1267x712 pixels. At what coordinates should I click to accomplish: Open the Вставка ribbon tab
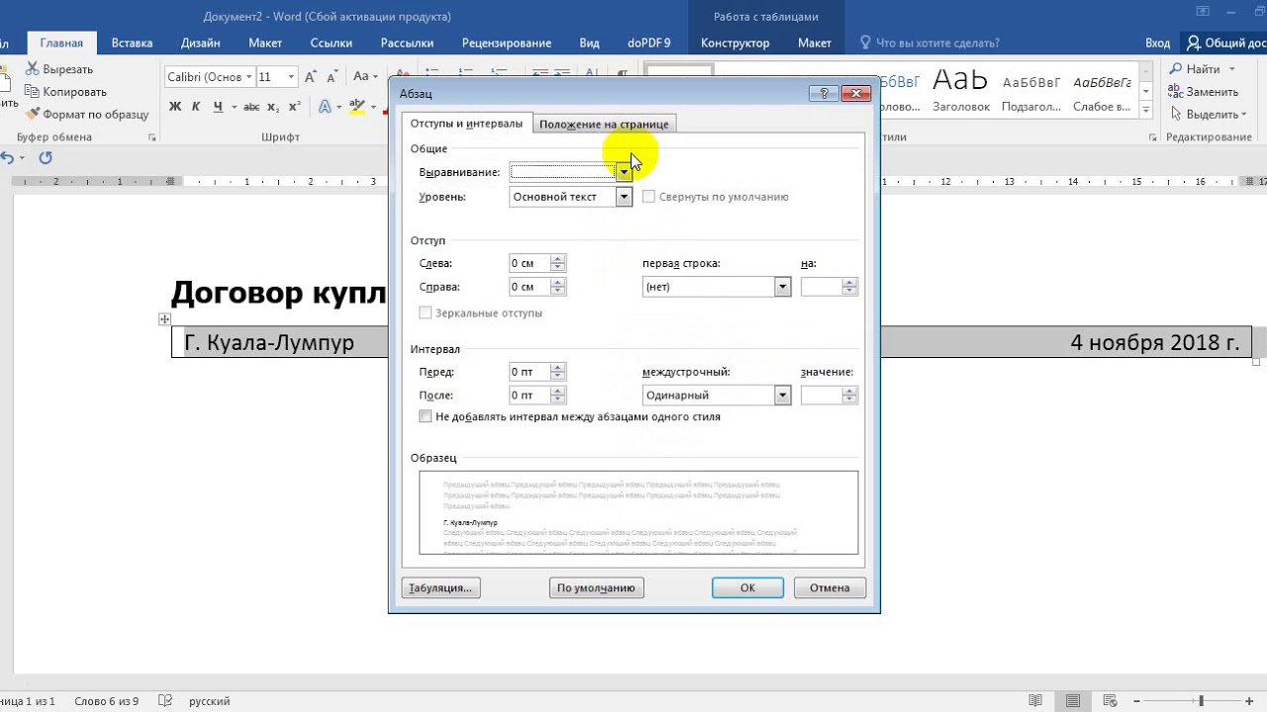tap(132, 43)
